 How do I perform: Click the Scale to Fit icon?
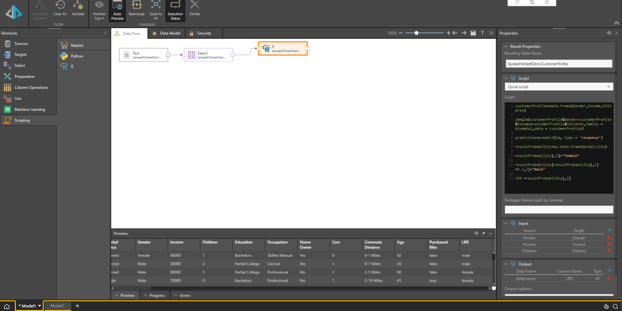156,6
